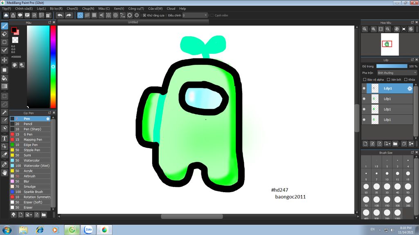Choose the Eraser (Soft) brush
Viewport: 419px width, 235px height.
[30, 202]
